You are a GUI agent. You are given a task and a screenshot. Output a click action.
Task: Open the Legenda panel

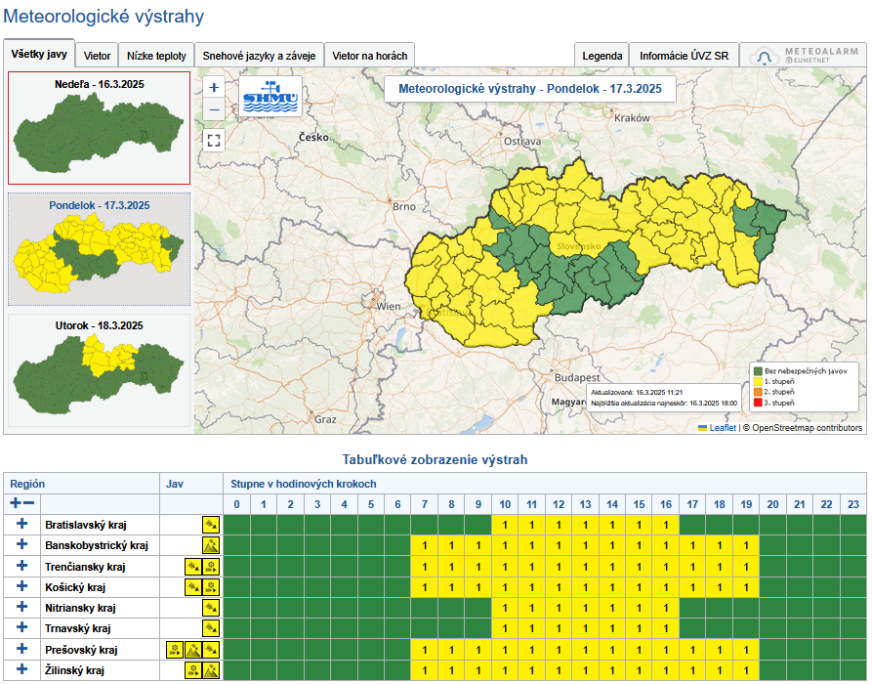602,56
